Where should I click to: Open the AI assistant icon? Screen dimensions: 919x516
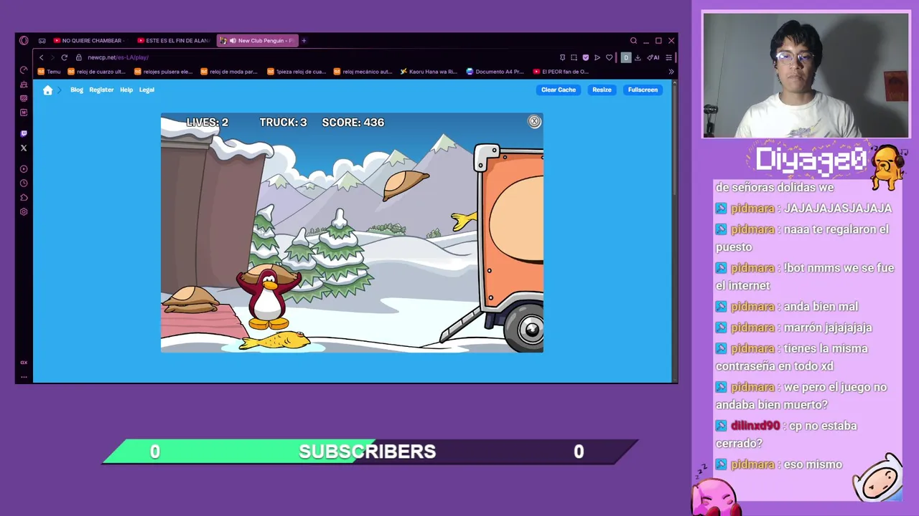pyautogui.click(x=653, y=57)
